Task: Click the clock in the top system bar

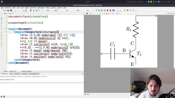Action: 87,2
